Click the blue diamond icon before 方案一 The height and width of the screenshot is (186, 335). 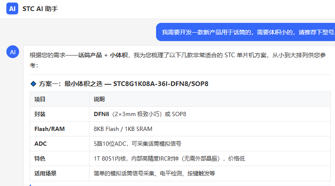pos(33,84)
